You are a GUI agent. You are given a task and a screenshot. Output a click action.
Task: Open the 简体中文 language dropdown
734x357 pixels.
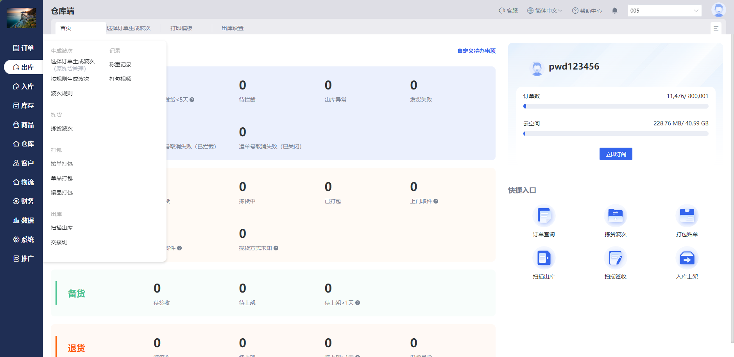pos(544,11)
